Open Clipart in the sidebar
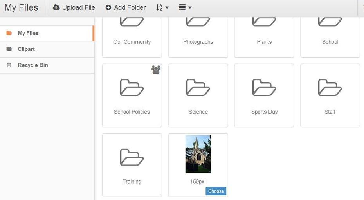364x200 pixels. pyautogui.click(x=47, y=49)
